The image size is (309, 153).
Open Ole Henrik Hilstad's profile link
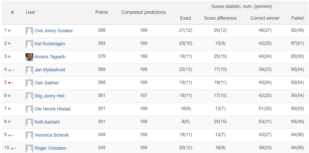click(53, 109)
